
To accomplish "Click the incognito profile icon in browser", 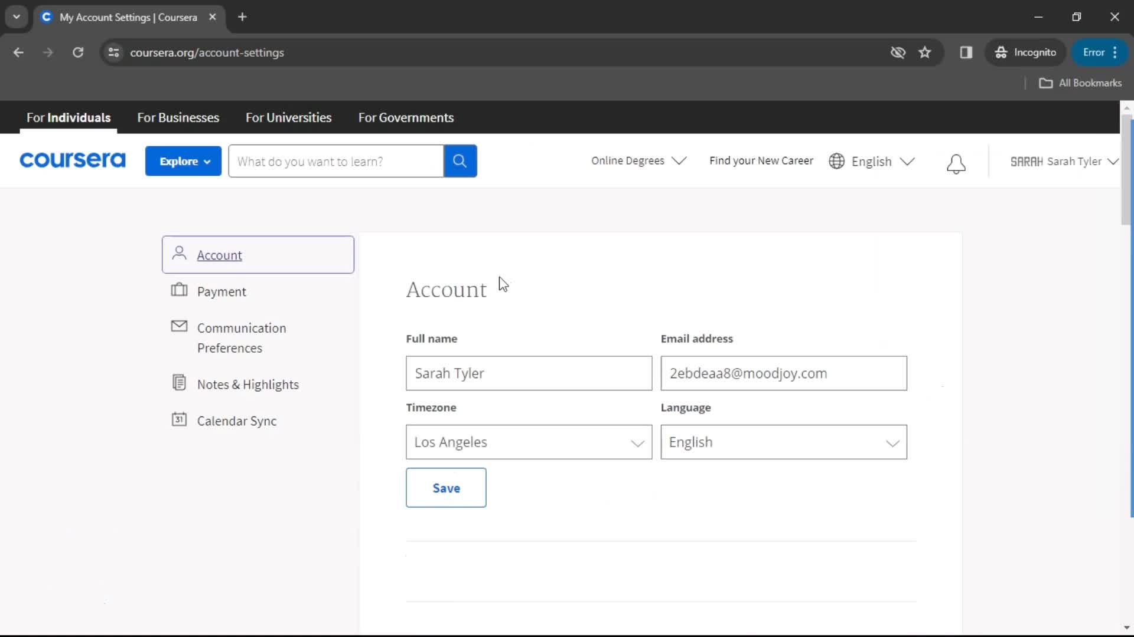I will coord(1000,52).
